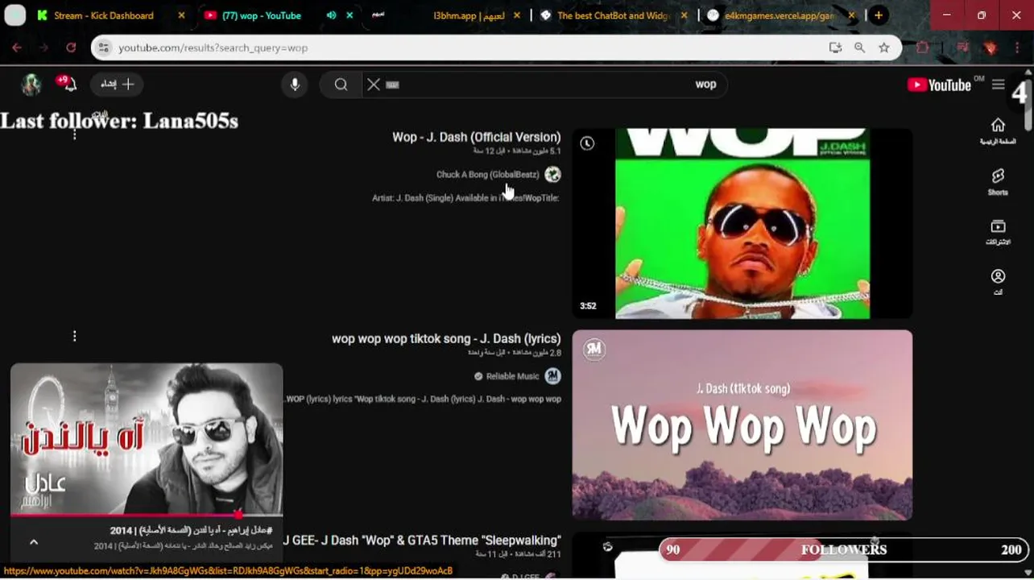Mute the YouTube tab audio icon

click(x=331, y=15)
